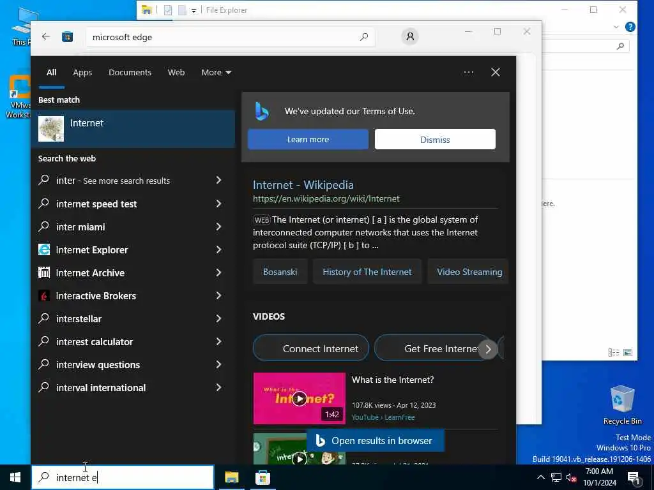Close the search results panel
Viewport: 654px width, 490px height.
(496, 72)
